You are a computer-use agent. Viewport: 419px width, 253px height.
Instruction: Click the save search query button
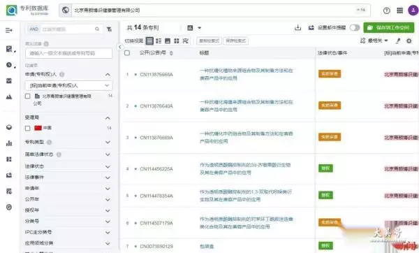point(236,41)
